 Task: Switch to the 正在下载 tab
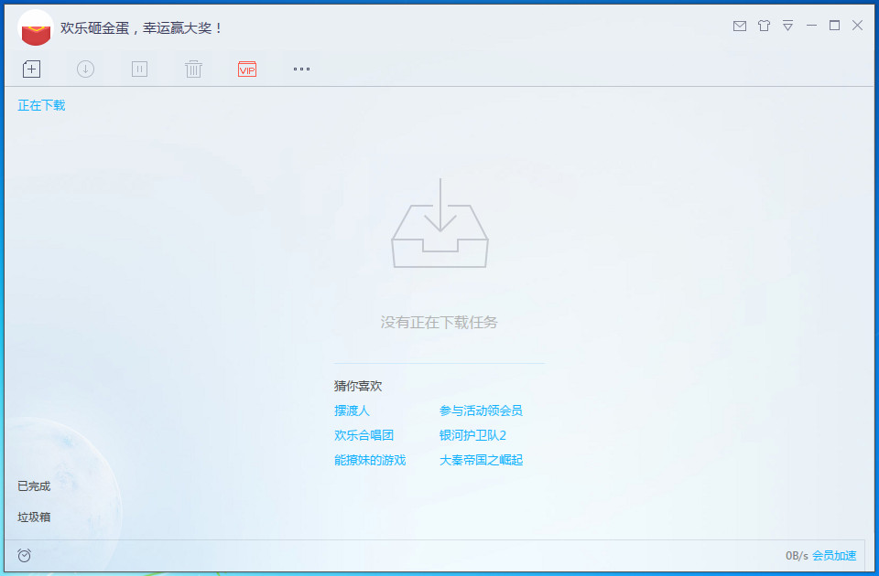tap(40, 105)
